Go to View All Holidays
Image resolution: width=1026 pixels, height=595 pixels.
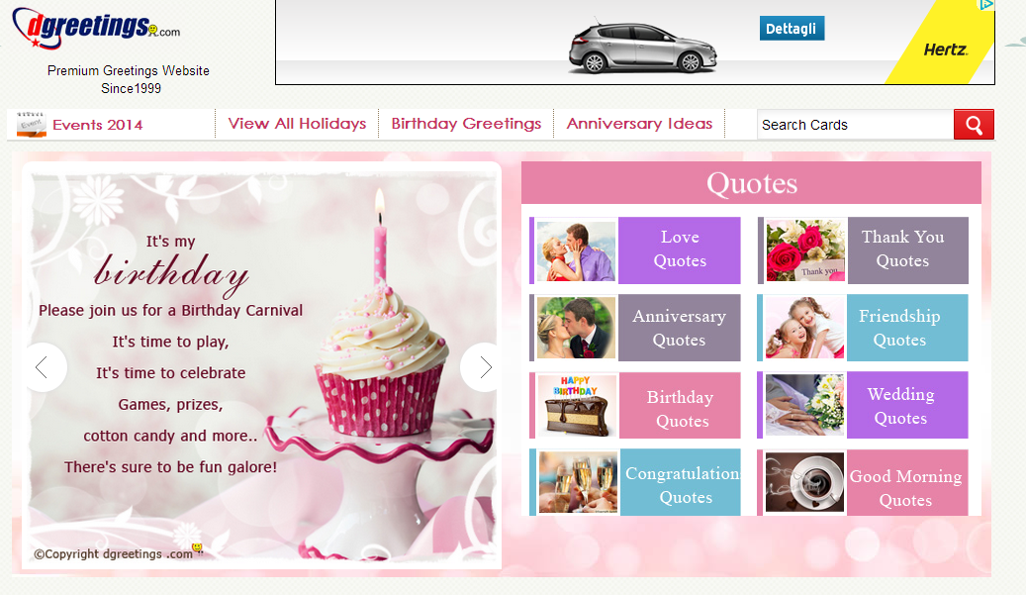297,124
